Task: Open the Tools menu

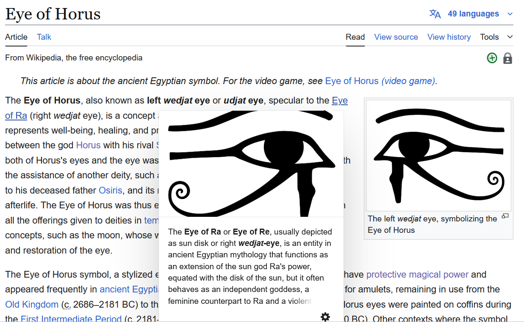Action: [496, 37]
